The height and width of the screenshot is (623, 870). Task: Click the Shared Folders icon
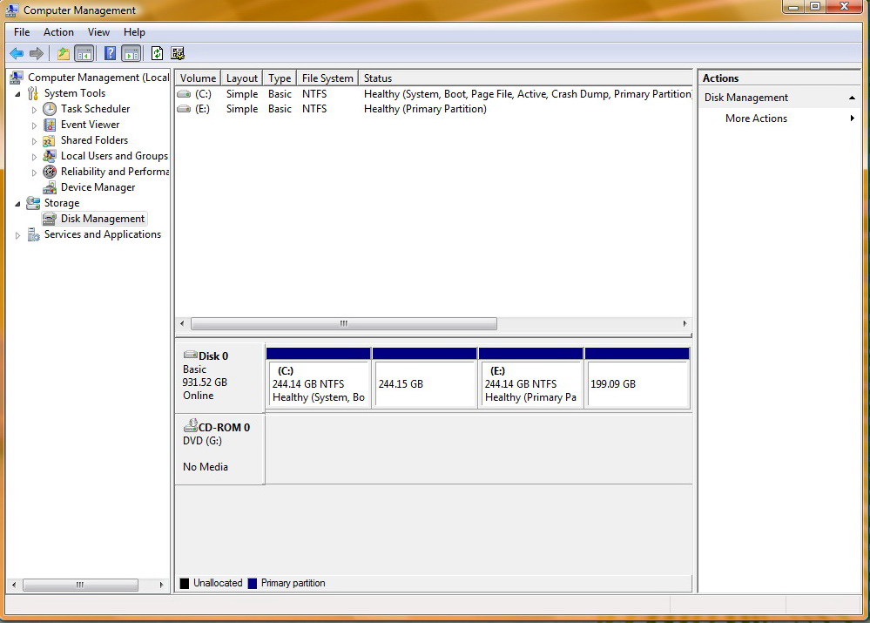point(50,140)
